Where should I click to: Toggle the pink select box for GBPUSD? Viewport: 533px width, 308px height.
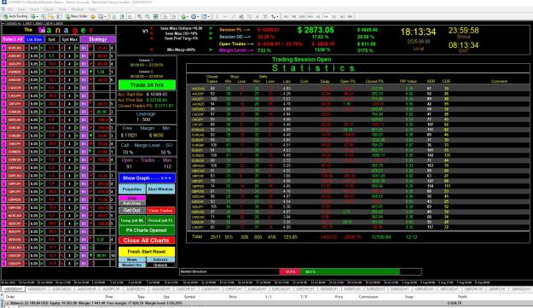[3, 207]
